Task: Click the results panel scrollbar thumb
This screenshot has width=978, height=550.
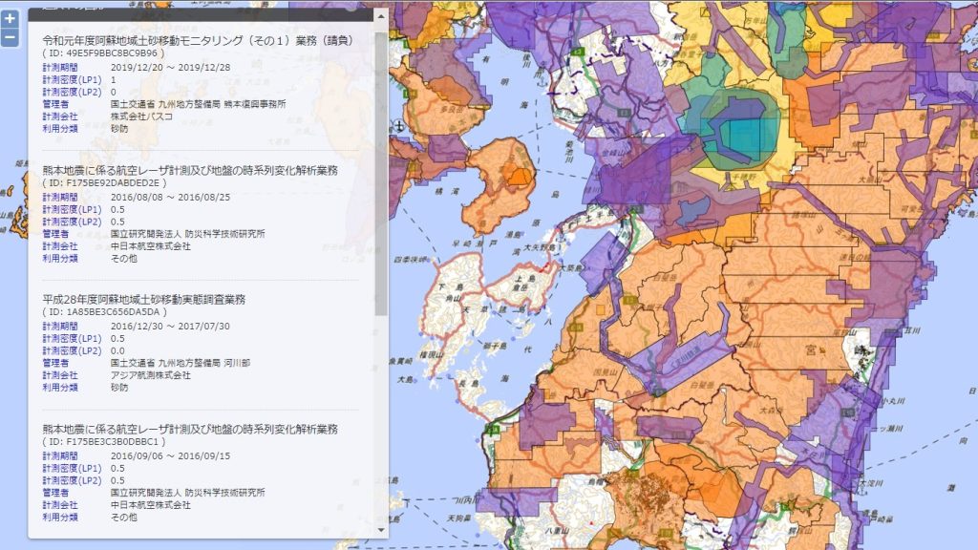Action: click(x=381, y=162)
